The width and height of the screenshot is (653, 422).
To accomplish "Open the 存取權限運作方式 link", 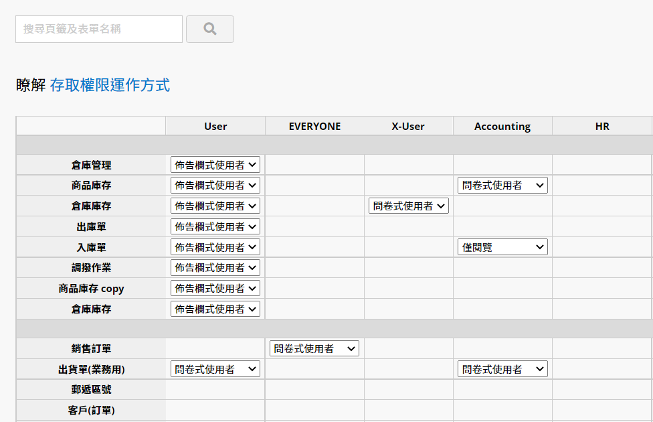I will point(110,85).
